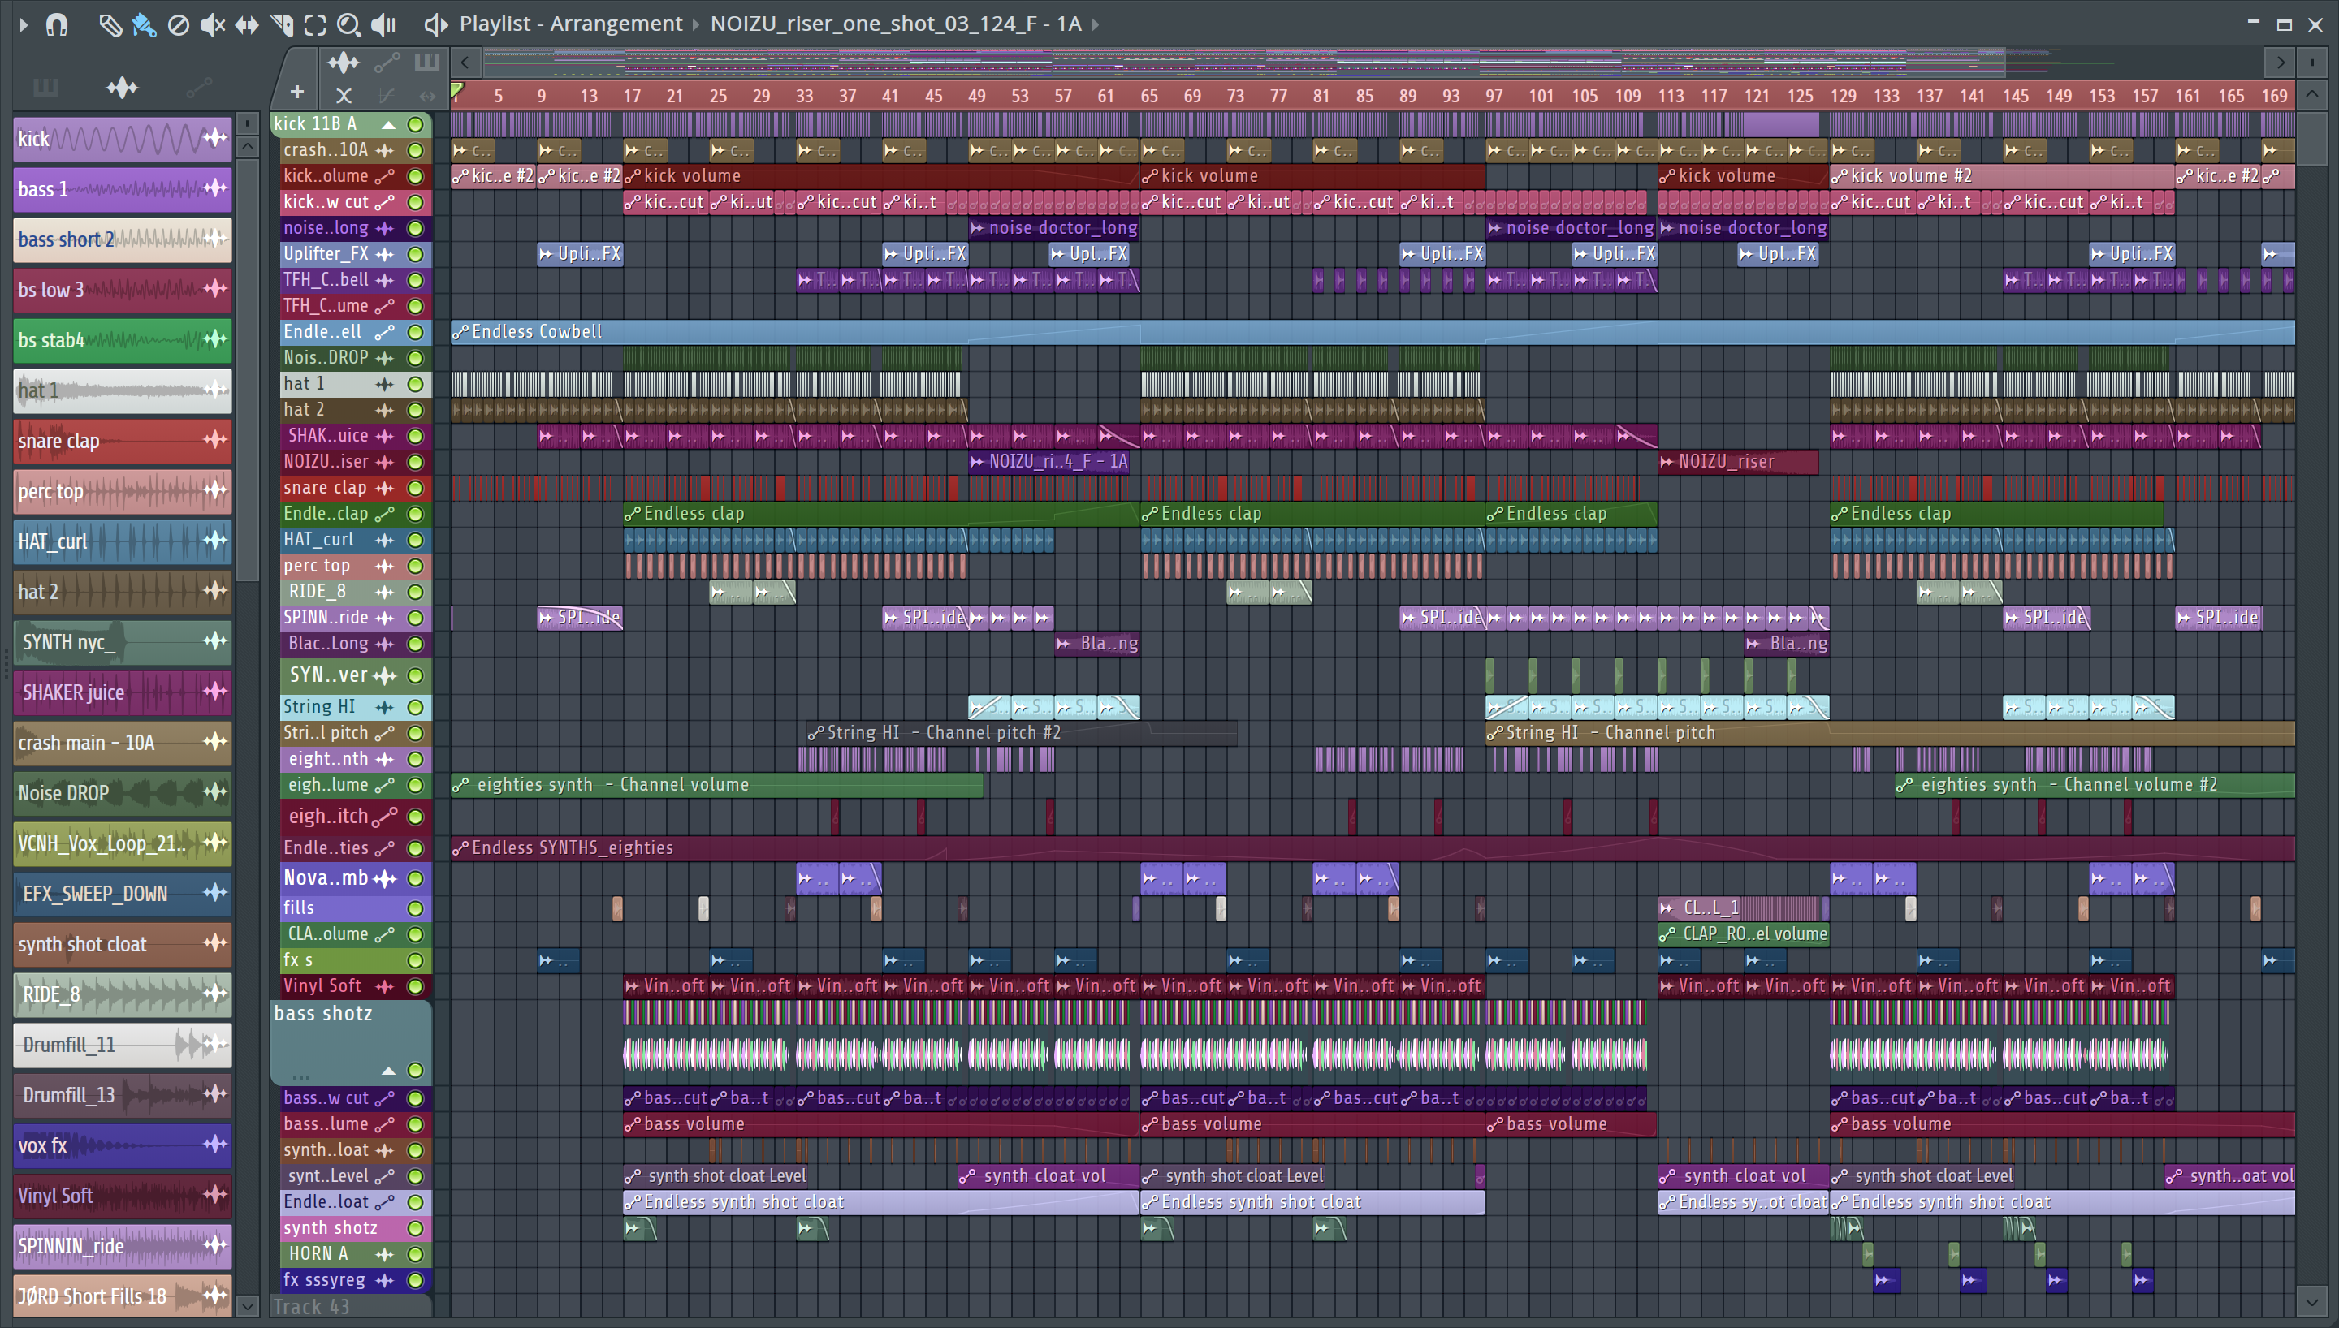Select the Draw pencil tool
The height and width of the screenshot is (1328, 2339).
(110, 24)
